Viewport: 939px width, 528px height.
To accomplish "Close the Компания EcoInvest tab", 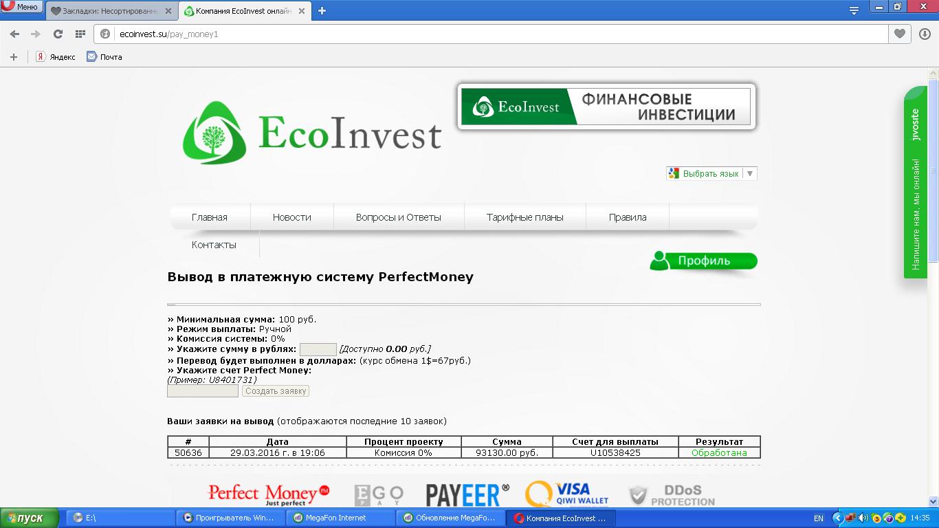I will point(300,11).
